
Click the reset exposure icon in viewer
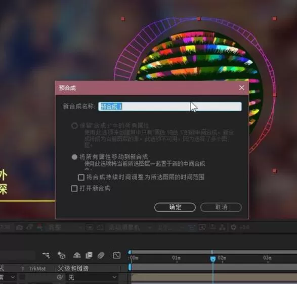click(x=234, y=227)
